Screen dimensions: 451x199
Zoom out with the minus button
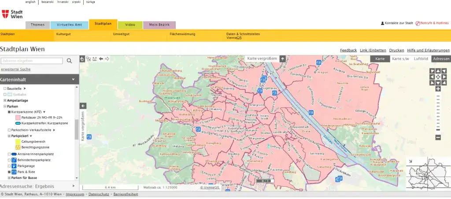[x=438, y=137]
